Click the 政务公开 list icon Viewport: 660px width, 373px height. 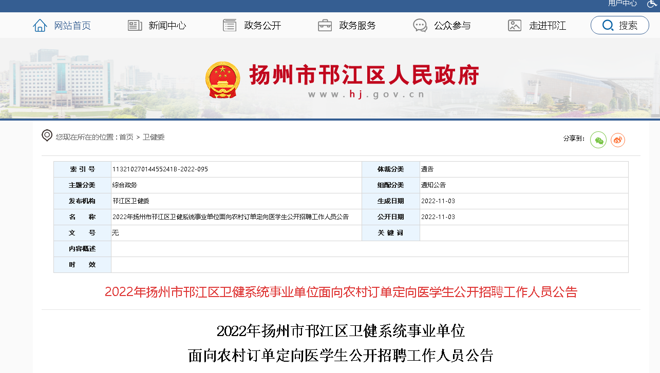coord(230,26)
